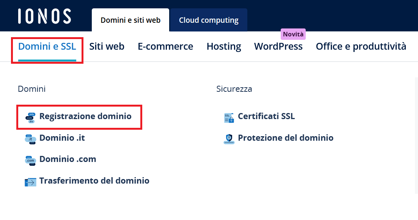This screenshot has height=220, width=418.
Task: Expand the E-commerce menu
Action: click(165, 47)
